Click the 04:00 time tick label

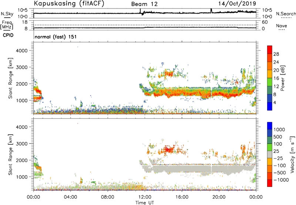tap(71, 197)
